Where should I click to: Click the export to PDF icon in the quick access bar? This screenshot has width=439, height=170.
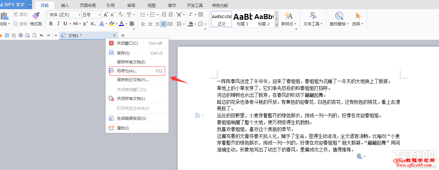[x=14, y=36]
